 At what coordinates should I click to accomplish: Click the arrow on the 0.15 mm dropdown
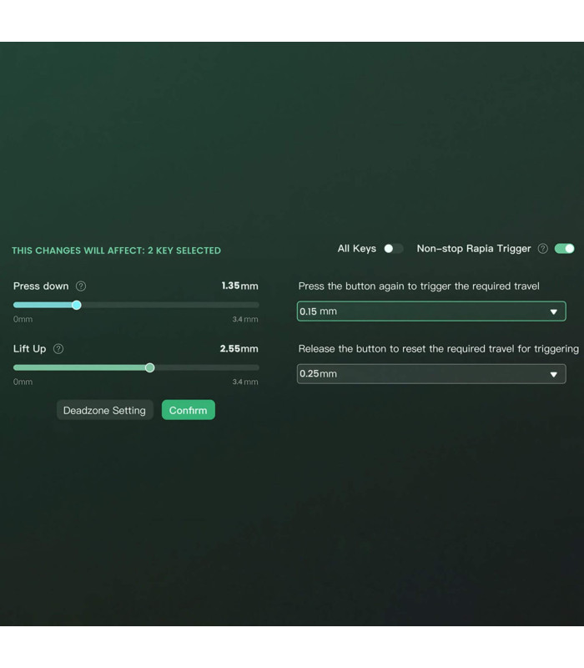(553, 312)
